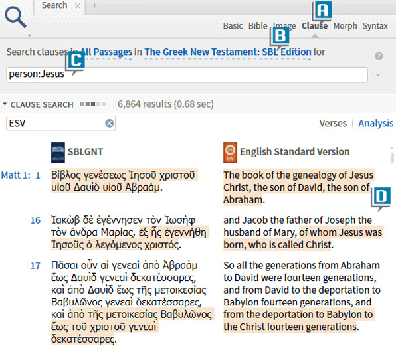
Task: Open the verse 16 reference link
Action: 35,220
